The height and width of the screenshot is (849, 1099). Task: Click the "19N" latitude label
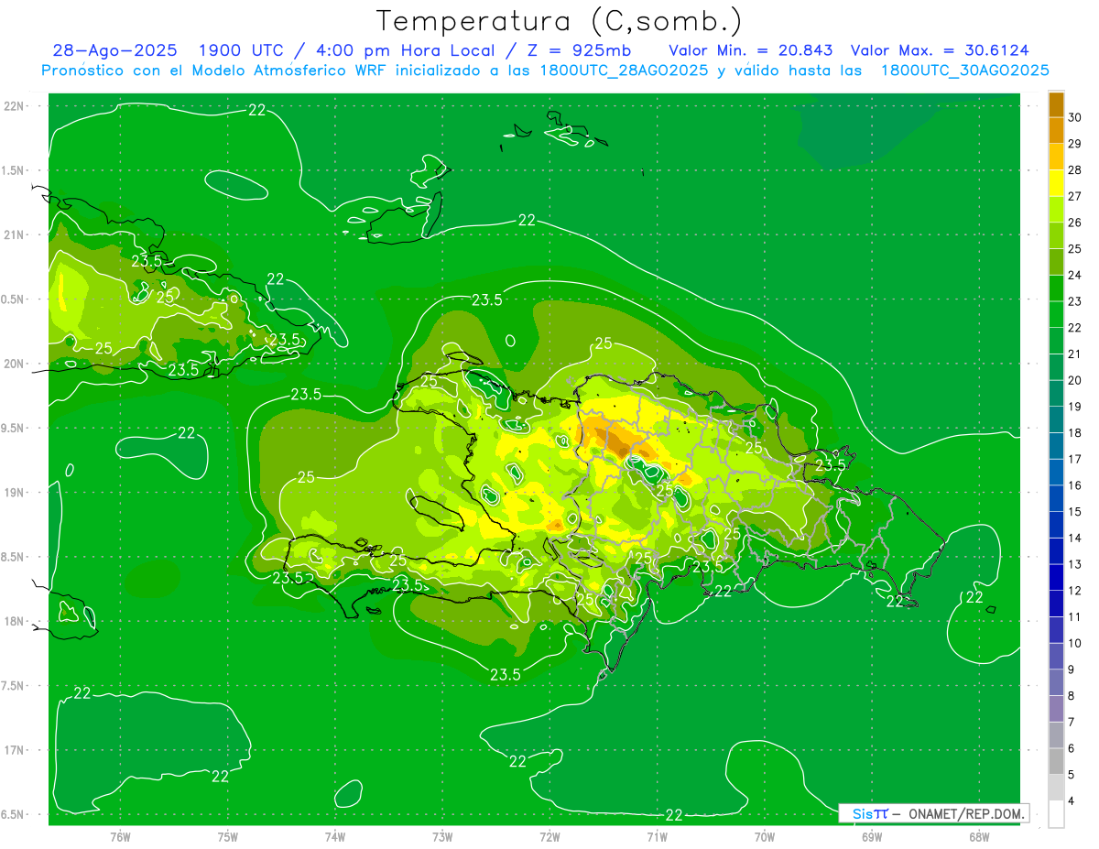pyautogui.click(x=16, y=492)
